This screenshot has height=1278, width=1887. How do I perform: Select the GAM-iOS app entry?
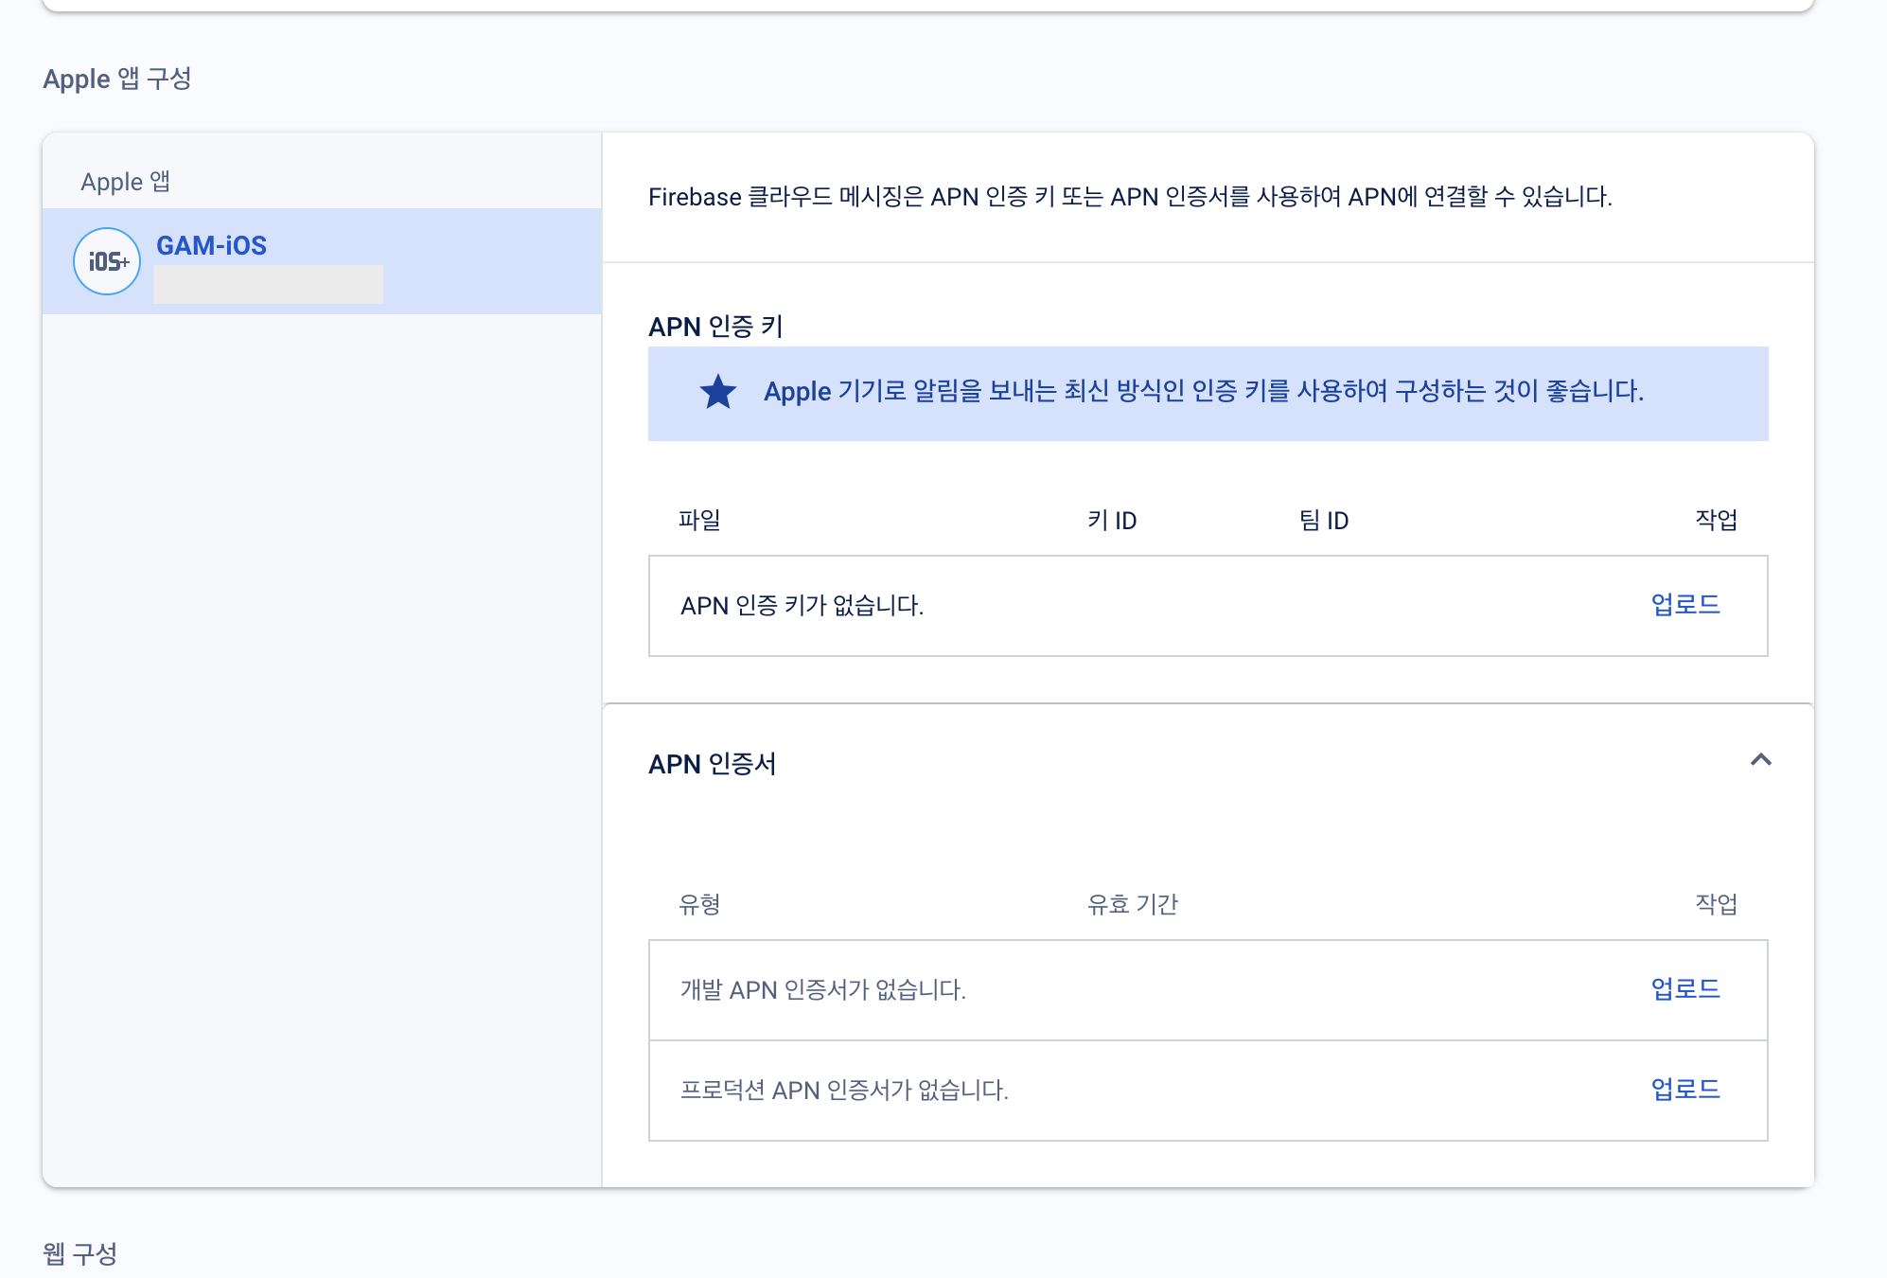(x=322, y=261)
